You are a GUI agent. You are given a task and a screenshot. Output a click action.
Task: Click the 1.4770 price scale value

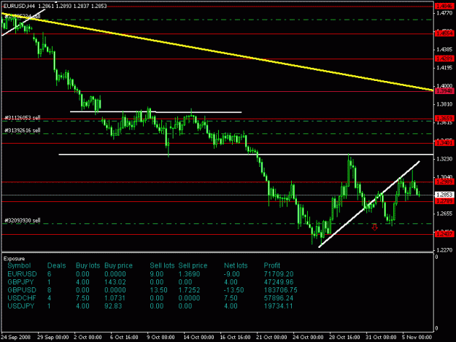coord(444,13)
